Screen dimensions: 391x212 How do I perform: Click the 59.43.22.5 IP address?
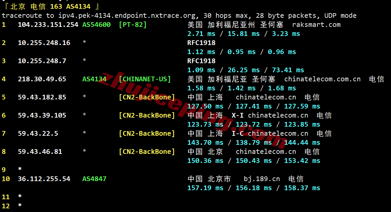(x=38, y=134)
